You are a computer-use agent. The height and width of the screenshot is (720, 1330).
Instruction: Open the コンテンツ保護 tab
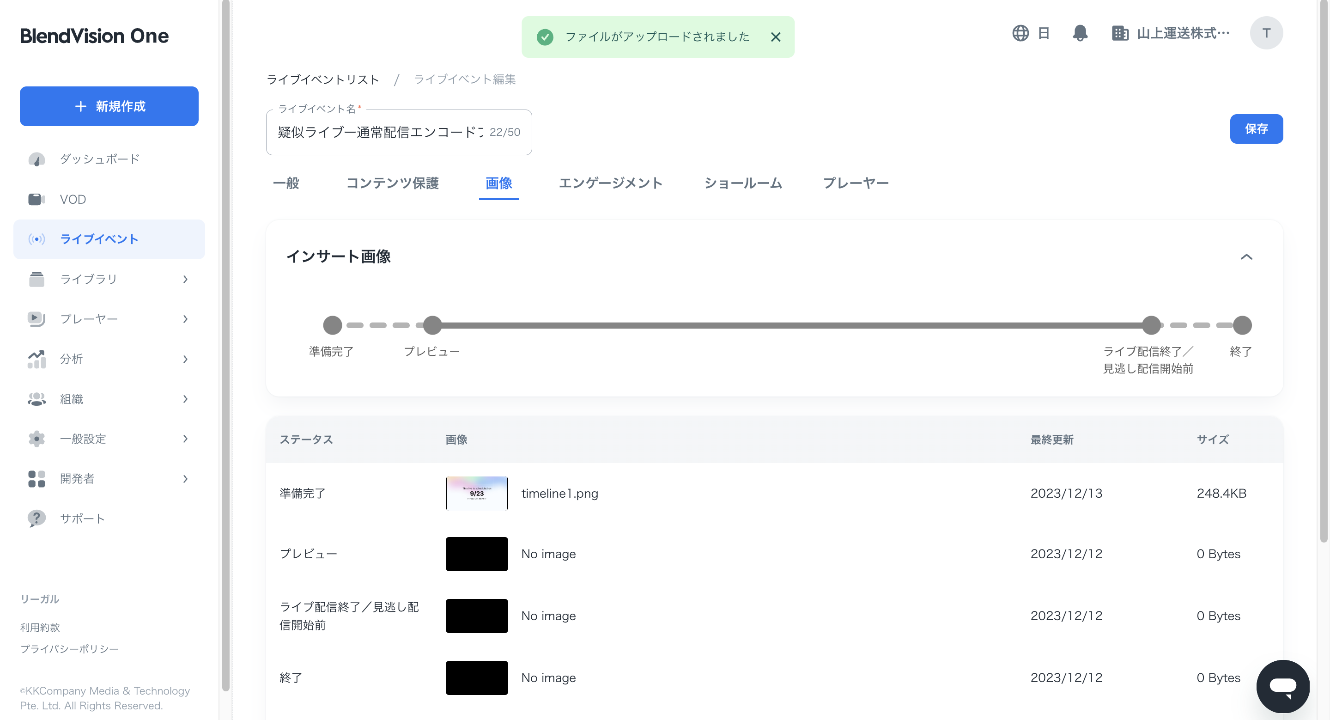[393, 183]
